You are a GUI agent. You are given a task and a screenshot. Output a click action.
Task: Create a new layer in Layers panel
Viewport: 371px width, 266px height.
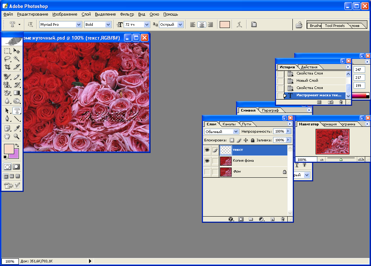(x=272, y=219)
